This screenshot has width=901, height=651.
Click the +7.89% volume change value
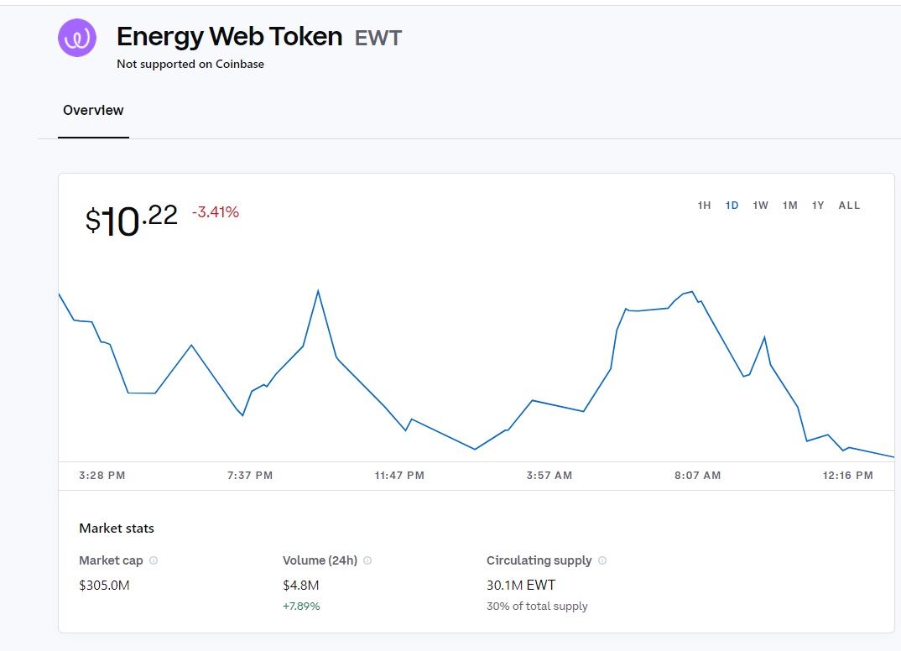(301, 606)
